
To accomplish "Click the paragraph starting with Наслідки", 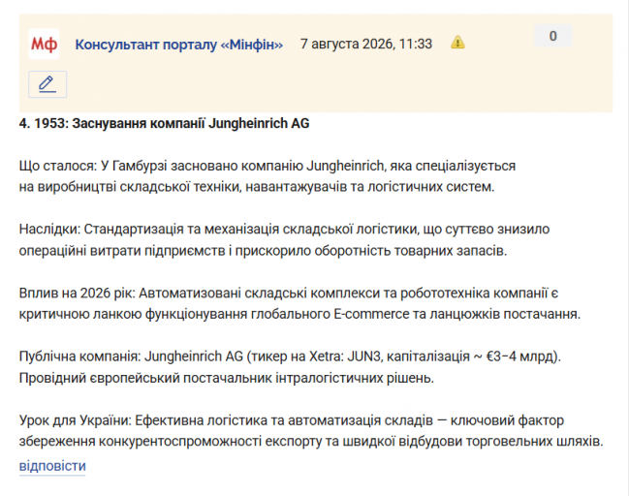I will pos(284,240).
